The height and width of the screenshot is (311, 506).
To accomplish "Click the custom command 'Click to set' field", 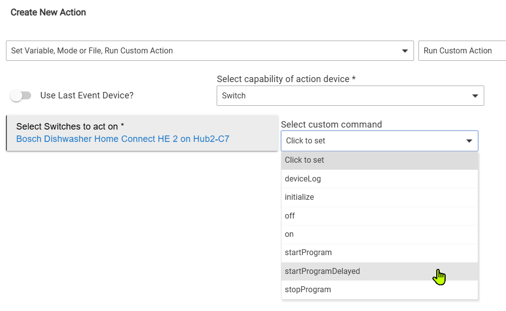I will pyautogui.click(x=371, y=141).
